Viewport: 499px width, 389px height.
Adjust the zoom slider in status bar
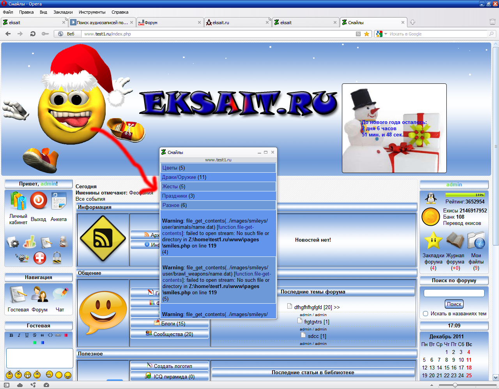(455, 385)
